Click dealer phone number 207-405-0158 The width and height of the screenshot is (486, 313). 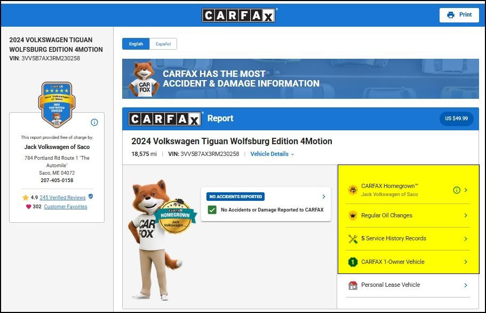(x=57, y=180)
